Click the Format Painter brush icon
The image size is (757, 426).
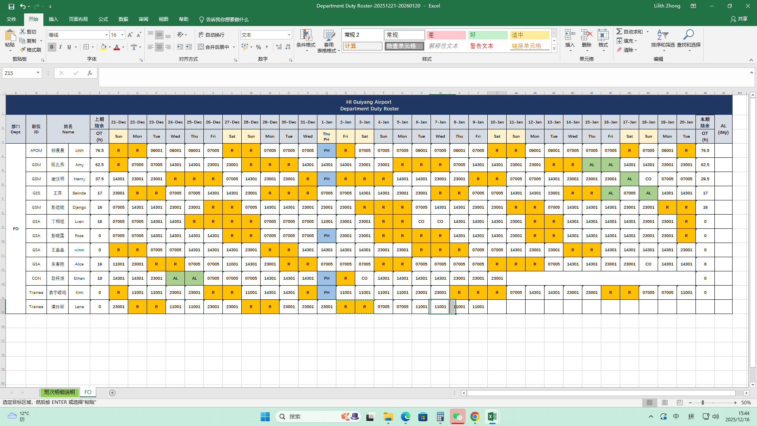pos(23,50)
